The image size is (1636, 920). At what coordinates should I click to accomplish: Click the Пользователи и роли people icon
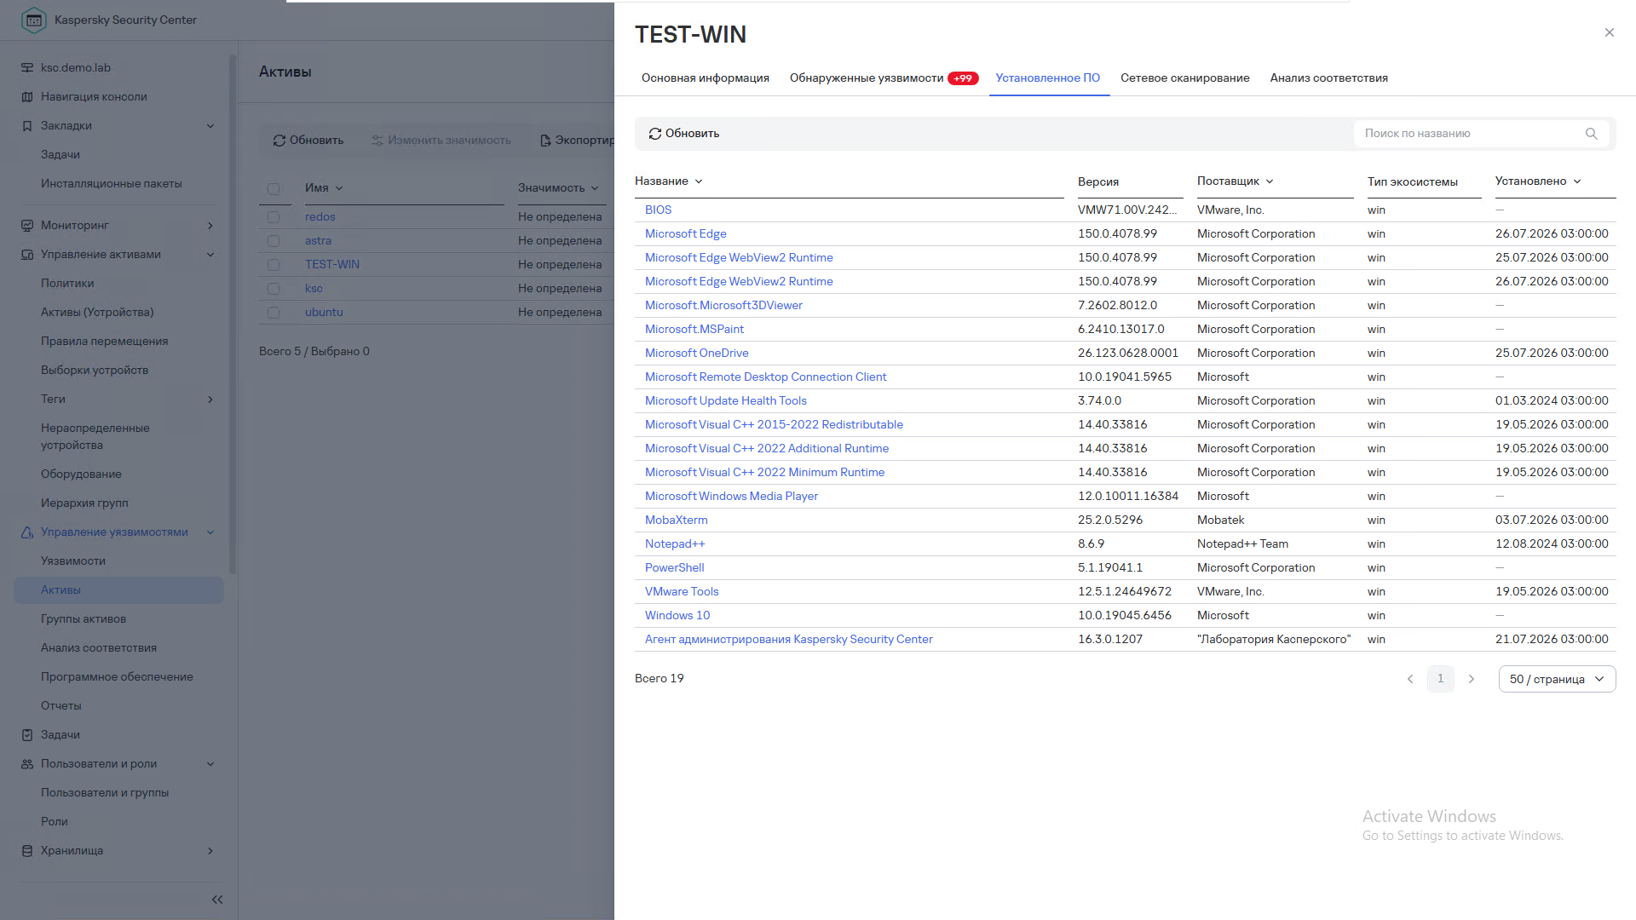tap(27, 764)
